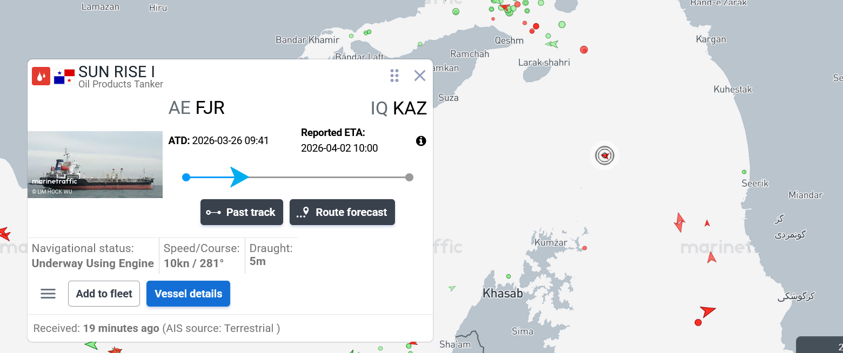Click the red vessel dot east of Kumzar
The width and height of the screenshot is (843, 353).
click(585, 248)
